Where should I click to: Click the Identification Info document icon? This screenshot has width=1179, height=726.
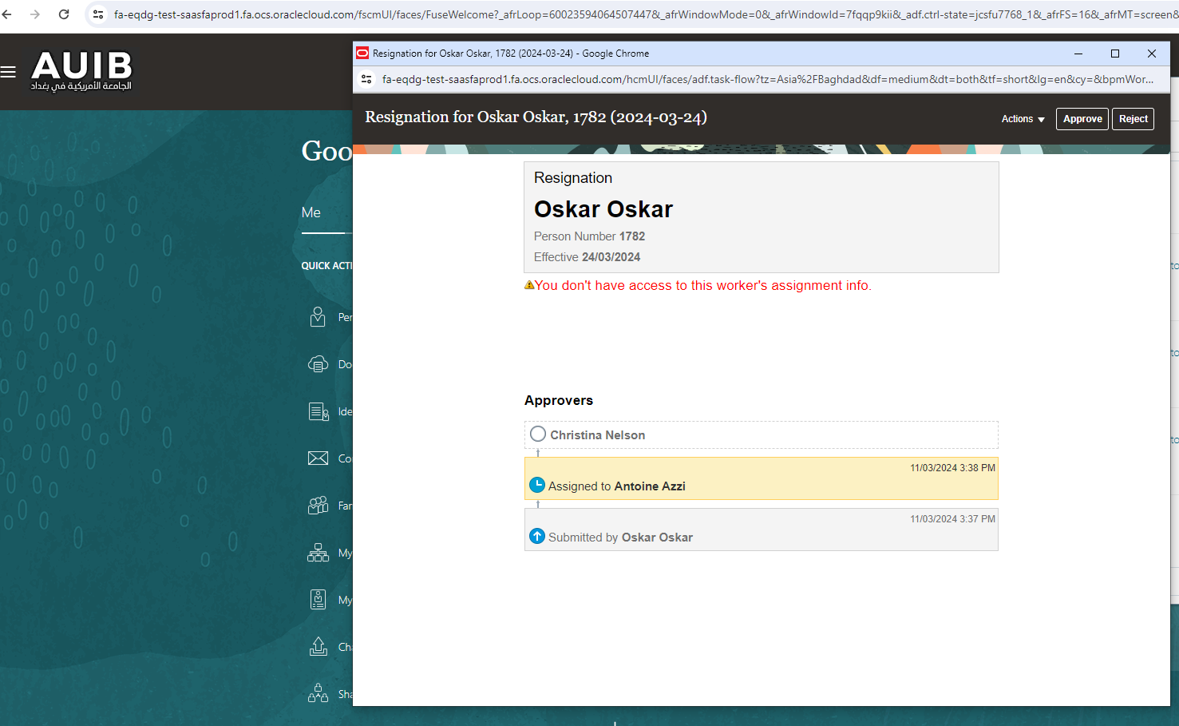(318, 411)
